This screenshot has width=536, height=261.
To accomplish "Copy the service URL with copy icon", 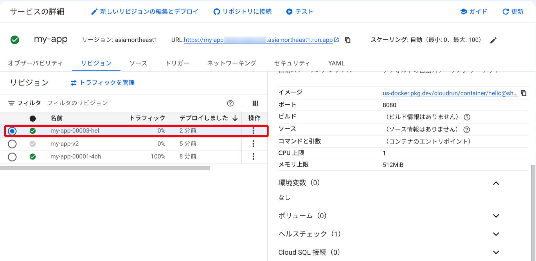I will click(348, 40).
